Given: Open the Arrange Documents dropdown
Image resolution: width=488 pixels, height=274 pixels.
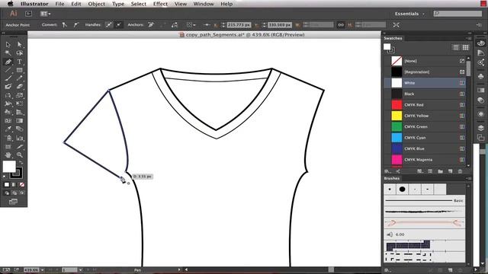Looking at the screenshot, I should click(x=46, y=14).
